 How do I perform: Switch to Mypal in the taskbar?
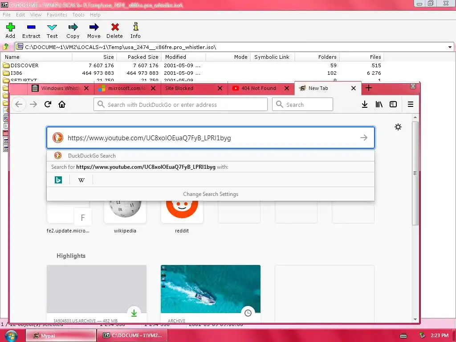coord(61,335)
